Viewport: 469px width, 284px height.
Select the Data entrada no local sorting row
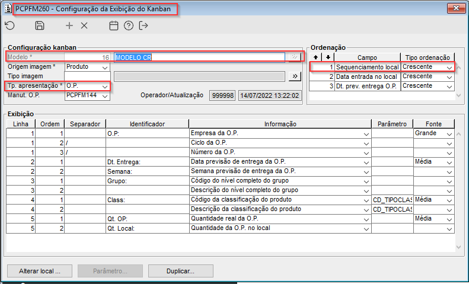coord(382,76)
